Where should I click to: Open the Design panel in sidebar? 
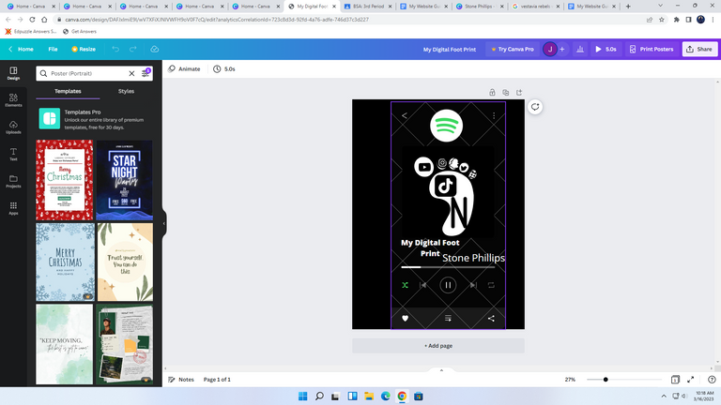tap(13, 73)
